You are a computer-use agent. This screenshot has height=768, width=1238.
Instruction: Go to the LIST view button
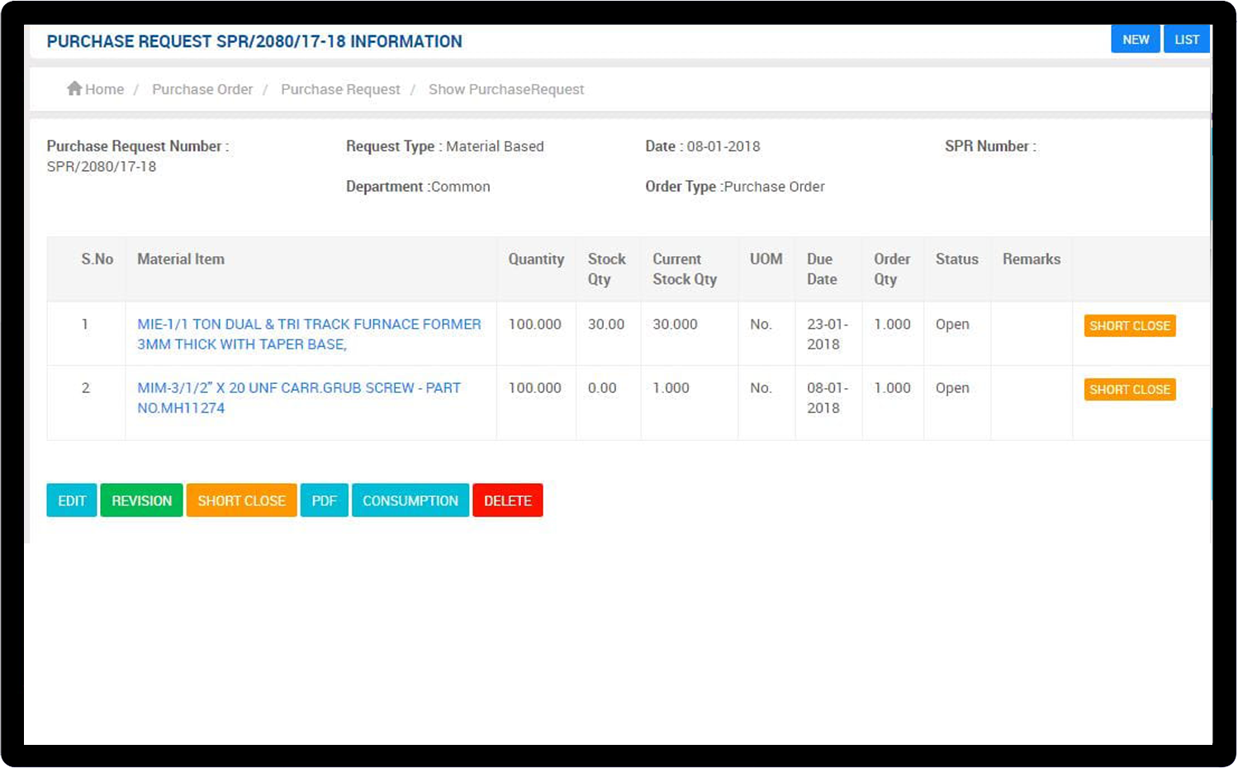pos(1187,40)
